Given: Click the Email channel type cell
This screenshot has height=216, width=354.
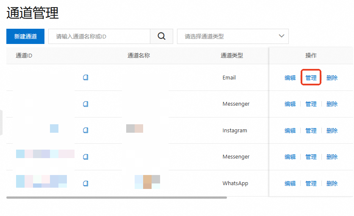Looking at the screenshot, I should click(x=229, y=77).
